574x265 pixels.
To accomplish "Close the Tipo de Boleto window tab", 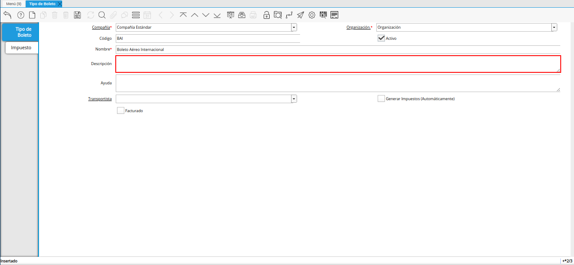I will [60, 3].
